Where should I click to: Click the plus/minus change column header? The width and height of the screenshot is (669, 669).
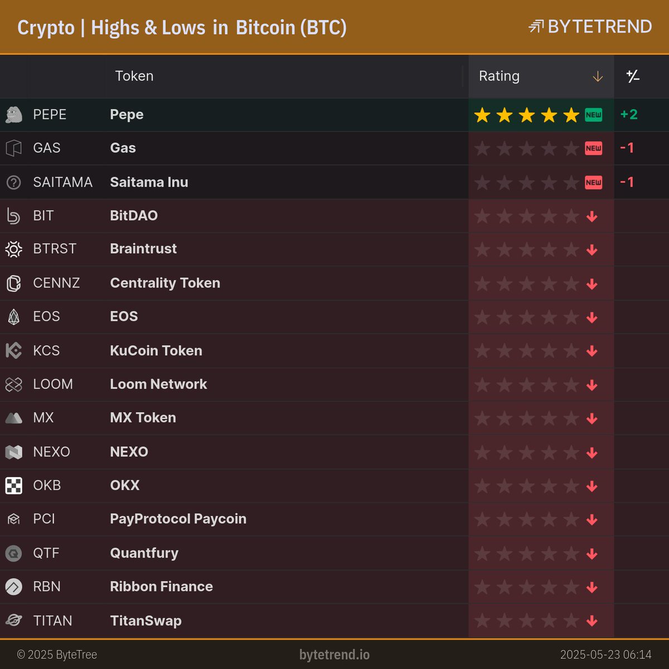click(633, 76)
